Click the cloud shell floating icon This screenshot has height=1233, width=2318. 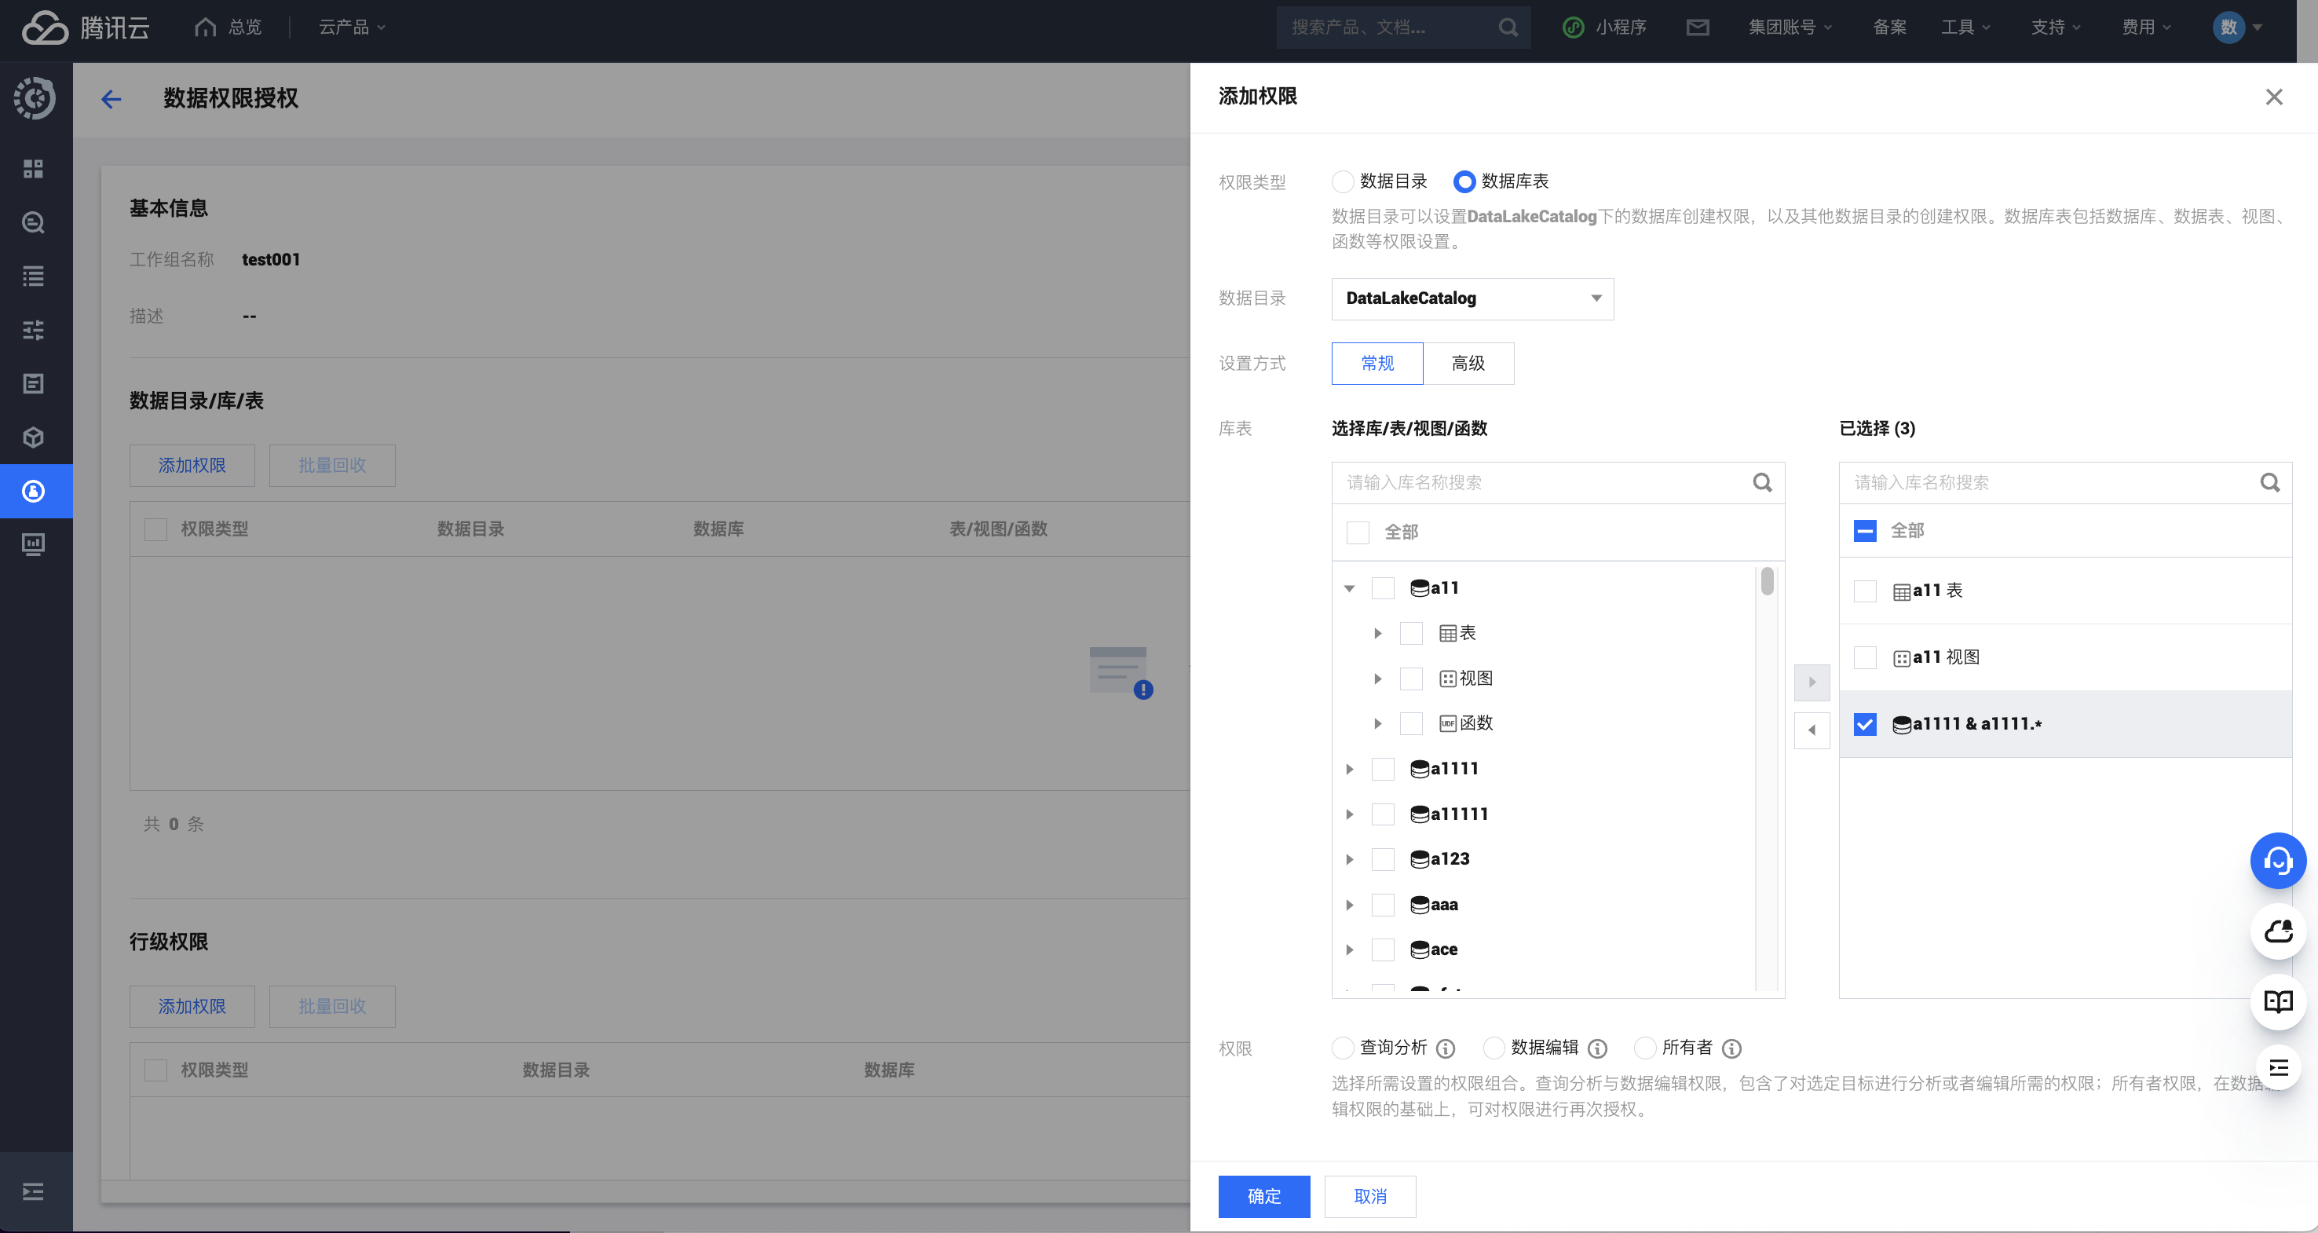2277,931
